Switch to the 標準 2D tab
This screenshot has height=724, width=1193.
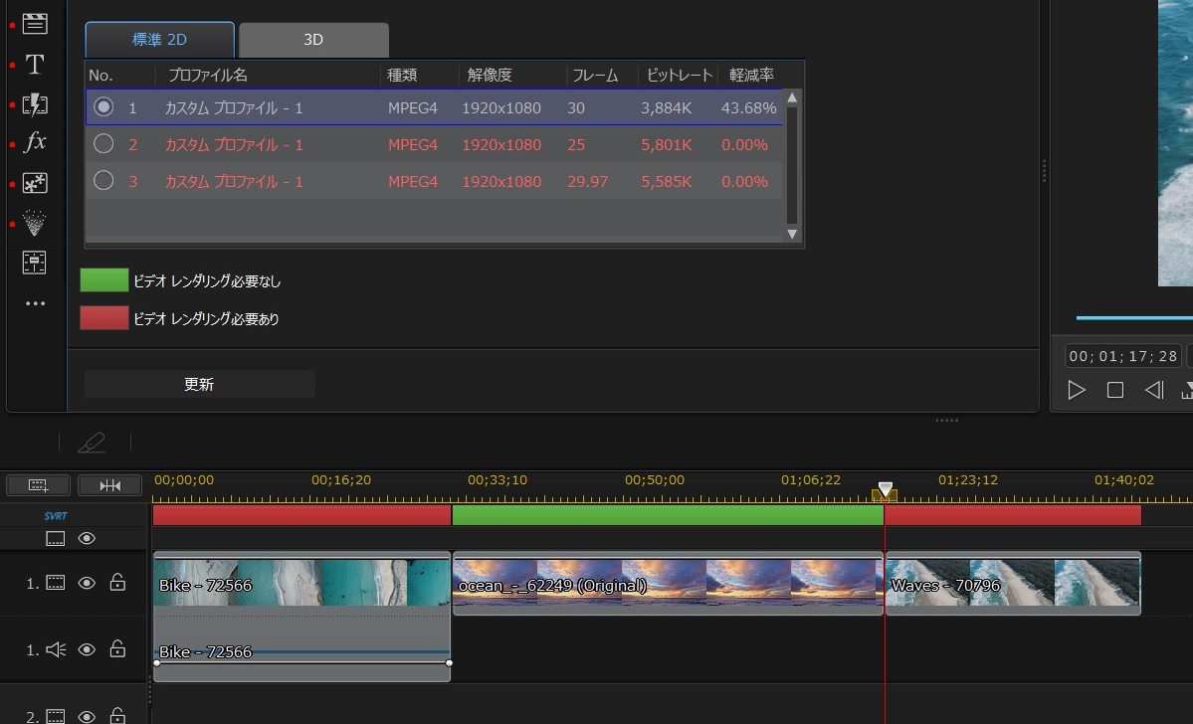click(160, 41)
